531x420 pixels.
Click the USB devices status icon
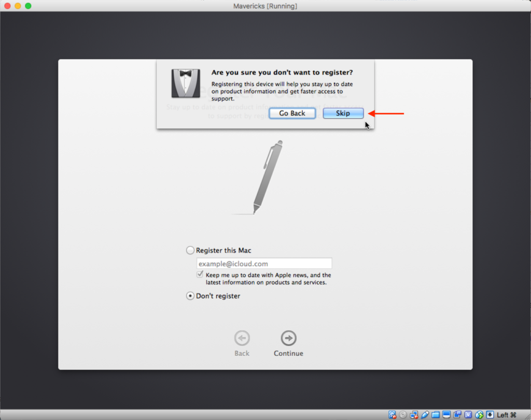coord(425,415)
